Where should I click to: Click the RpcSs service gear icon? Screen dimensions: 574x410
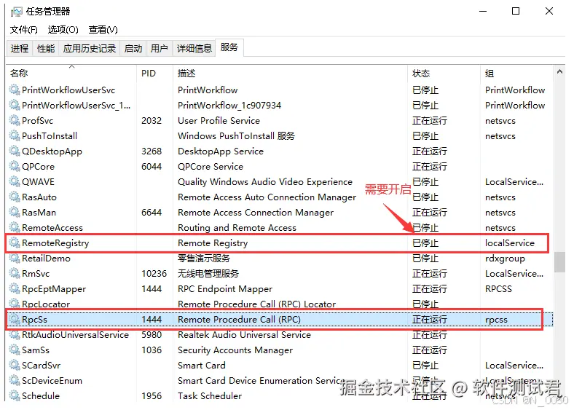[15, 319]
